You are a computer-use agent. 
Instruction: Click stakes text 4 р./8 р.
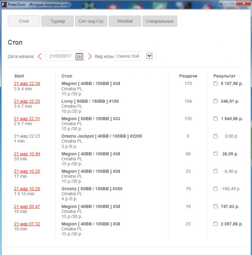click(x=69, y=199)
